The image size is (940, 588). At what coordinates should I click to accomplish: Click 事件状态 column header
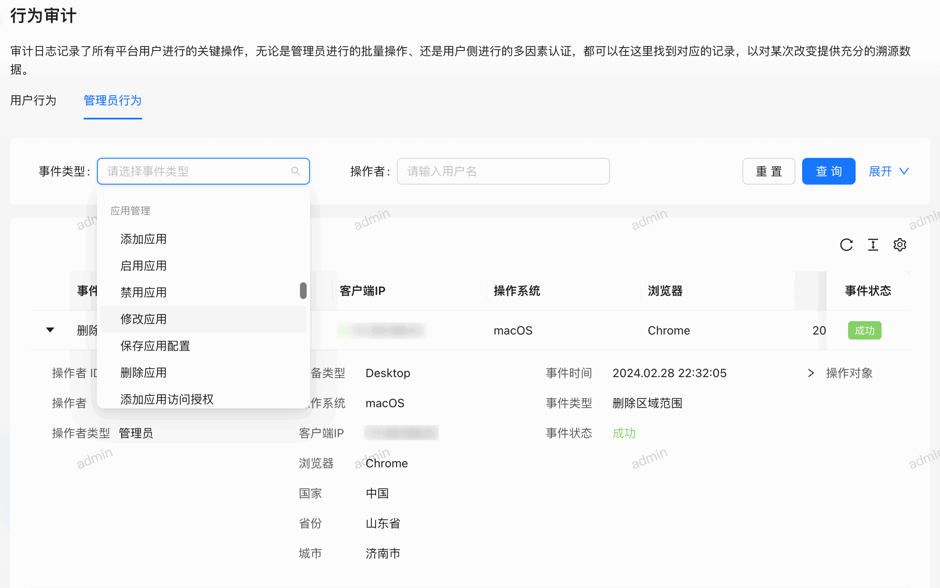(868, 291)
